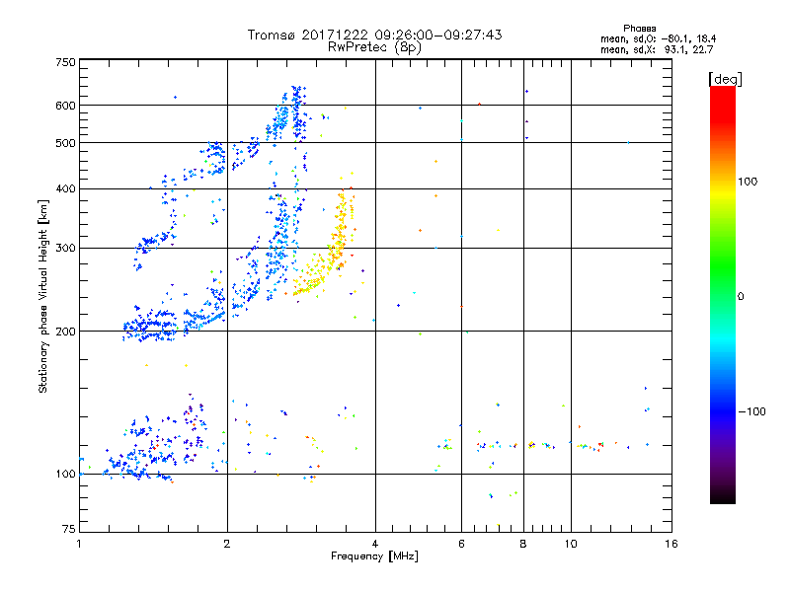Click the '2' x-axis tick label
This screenshot has height=592, width=790.
pyautogui.click(x=227, y=544)
